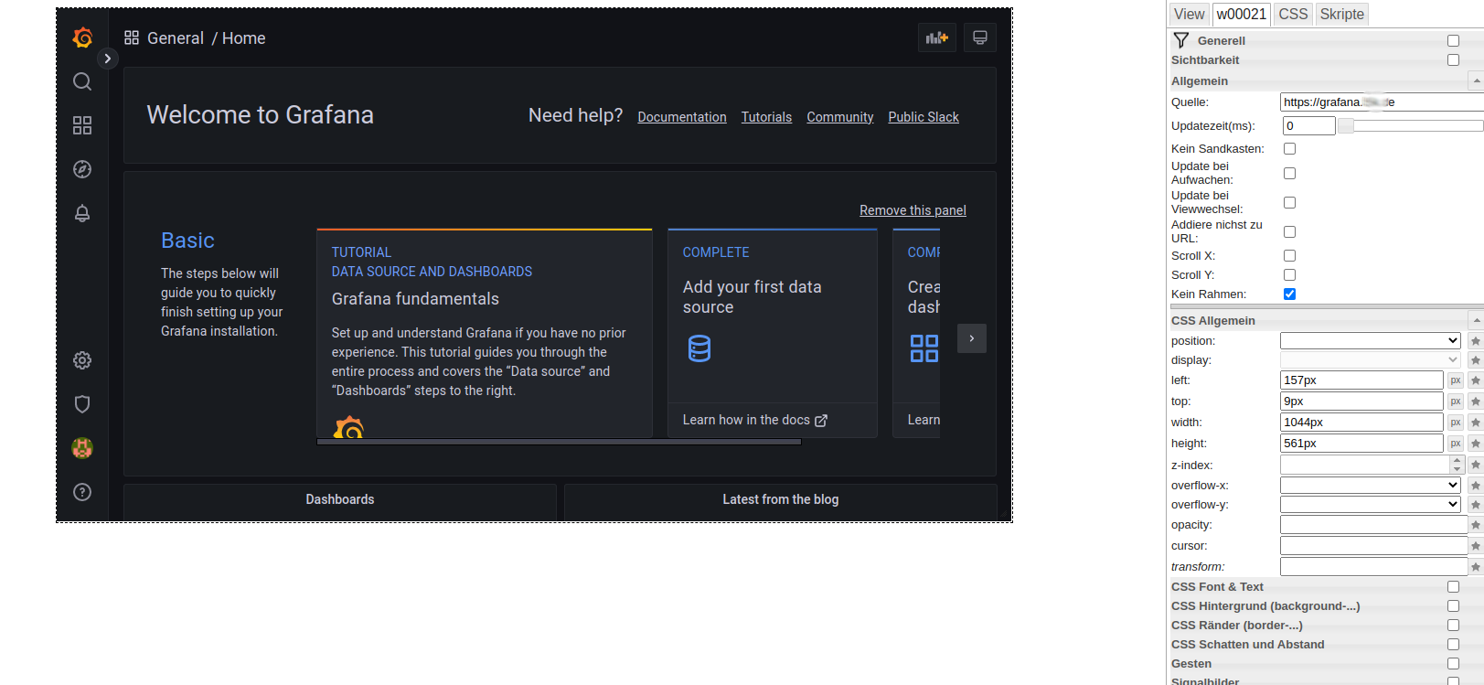This screenshot has width=1484, height=685.
Task: Show next setup card with arrow
Action: pos(972,338)
